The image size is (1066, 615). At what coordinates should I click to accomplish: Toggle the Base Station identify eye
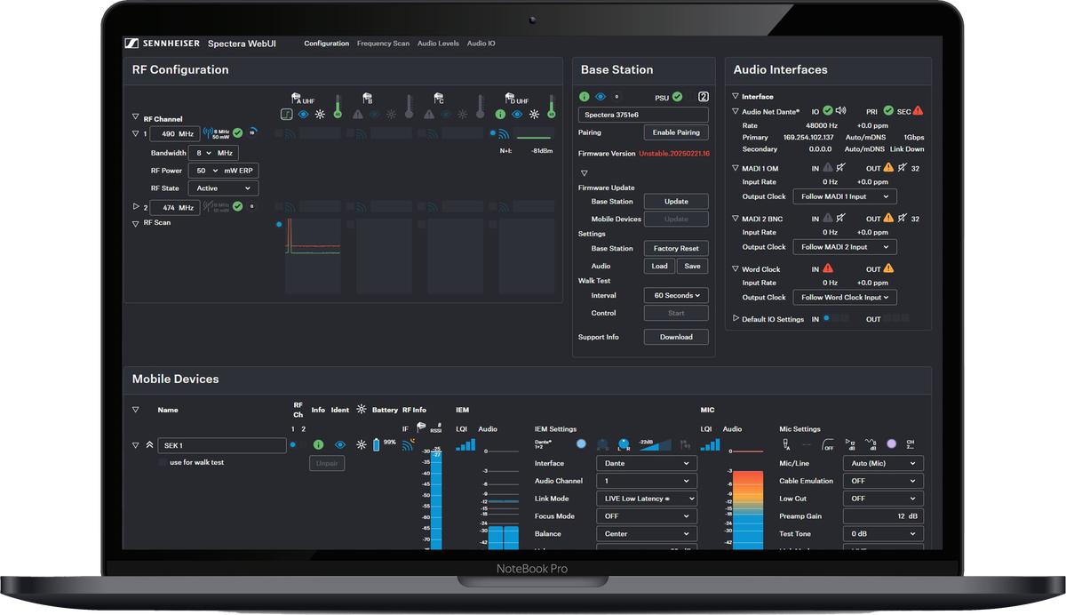click(x=601, y=96)
